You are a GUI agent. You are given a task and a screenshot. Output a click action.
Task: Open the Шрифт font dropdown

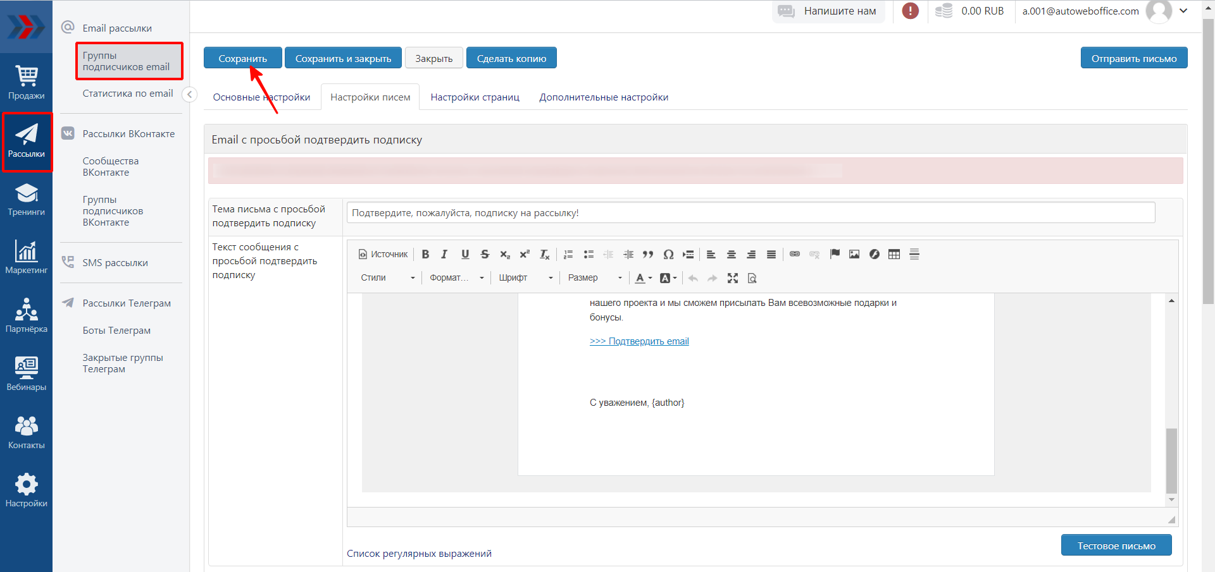coord(525,278)
